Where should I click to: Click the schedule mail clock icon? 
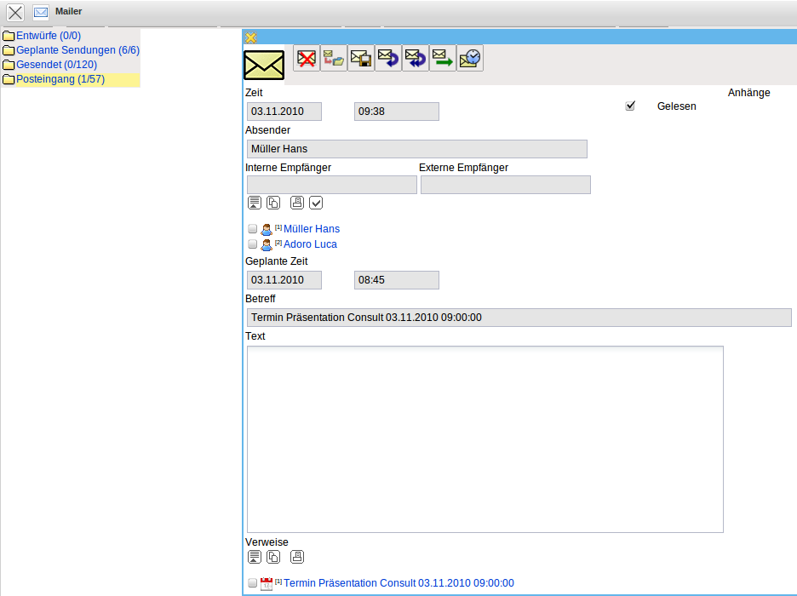click(470, 58)
